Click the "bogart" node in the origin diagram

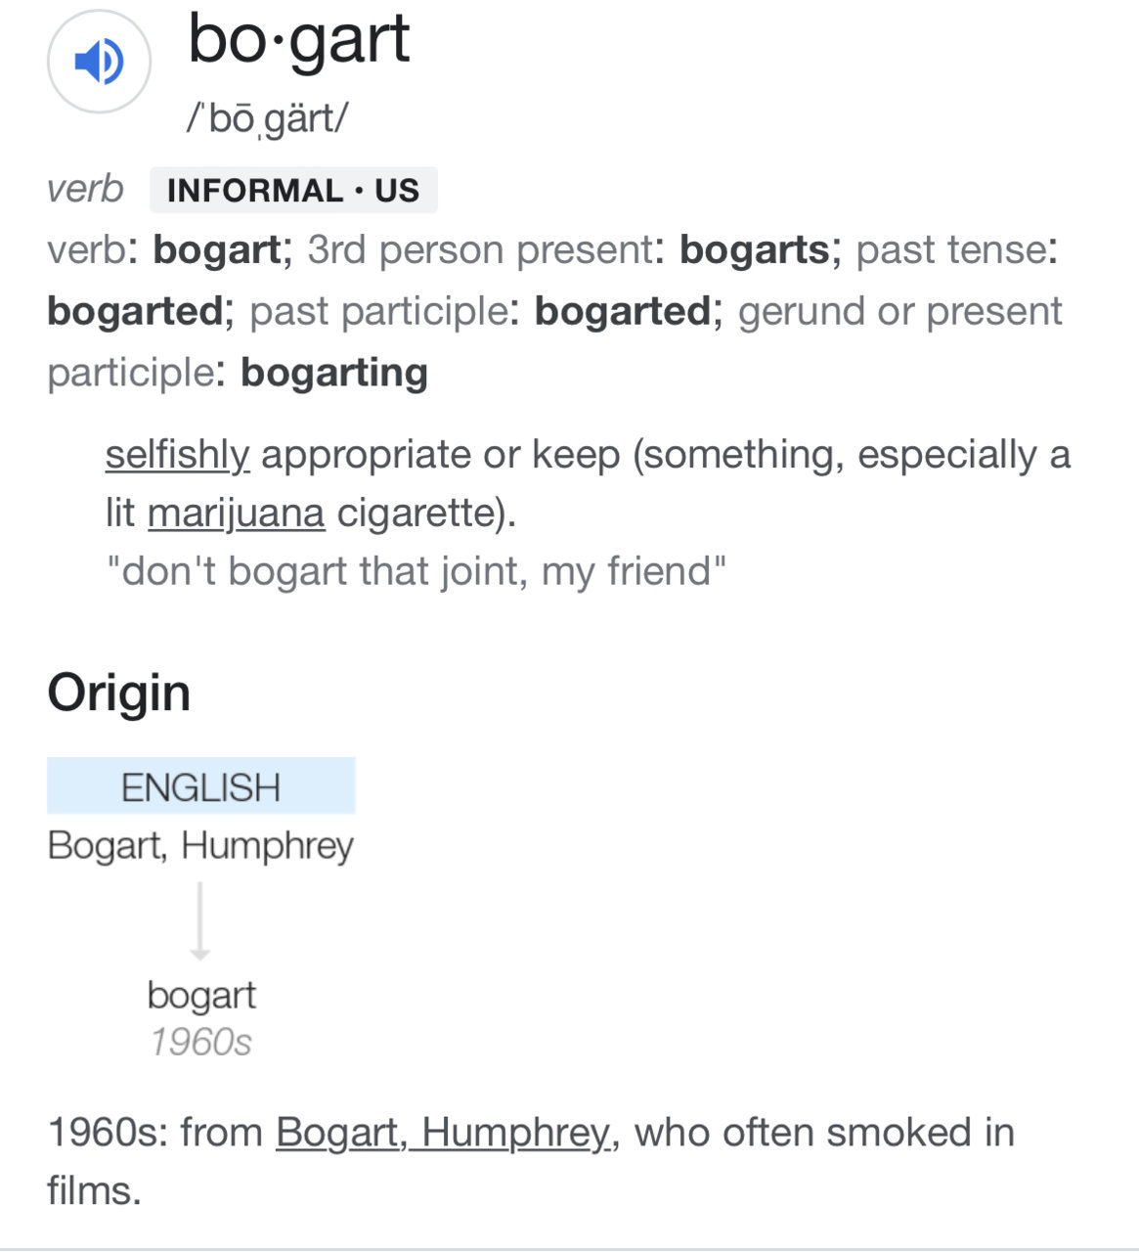(200, 995)
